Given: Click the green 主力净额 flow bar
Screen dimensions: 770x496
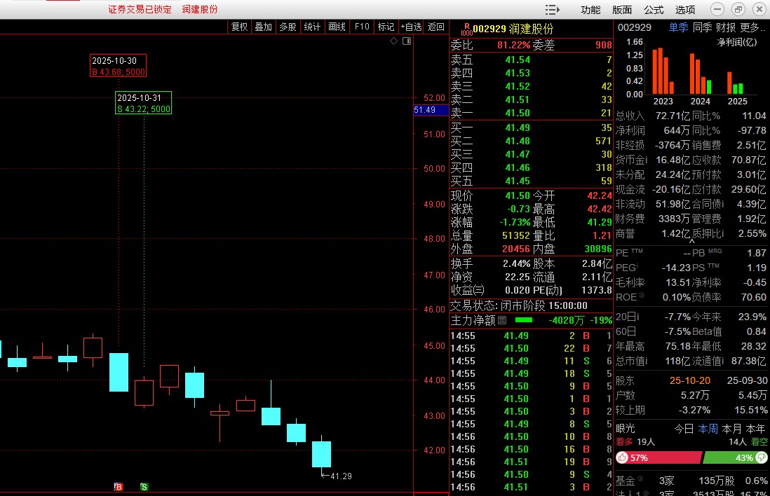Looking at the screenshot, I should pos(523,320).
